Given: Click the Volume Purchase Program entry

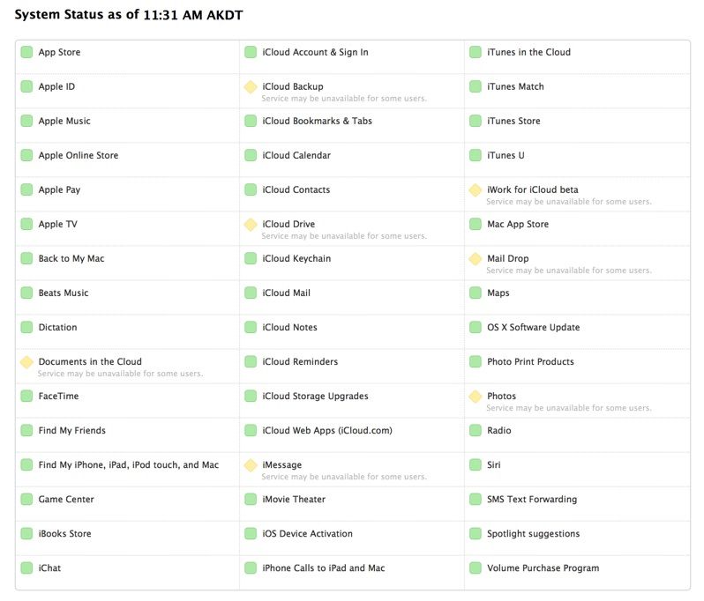Looking at the screenshot, I should pyautogui.click(x=543, y=568).
